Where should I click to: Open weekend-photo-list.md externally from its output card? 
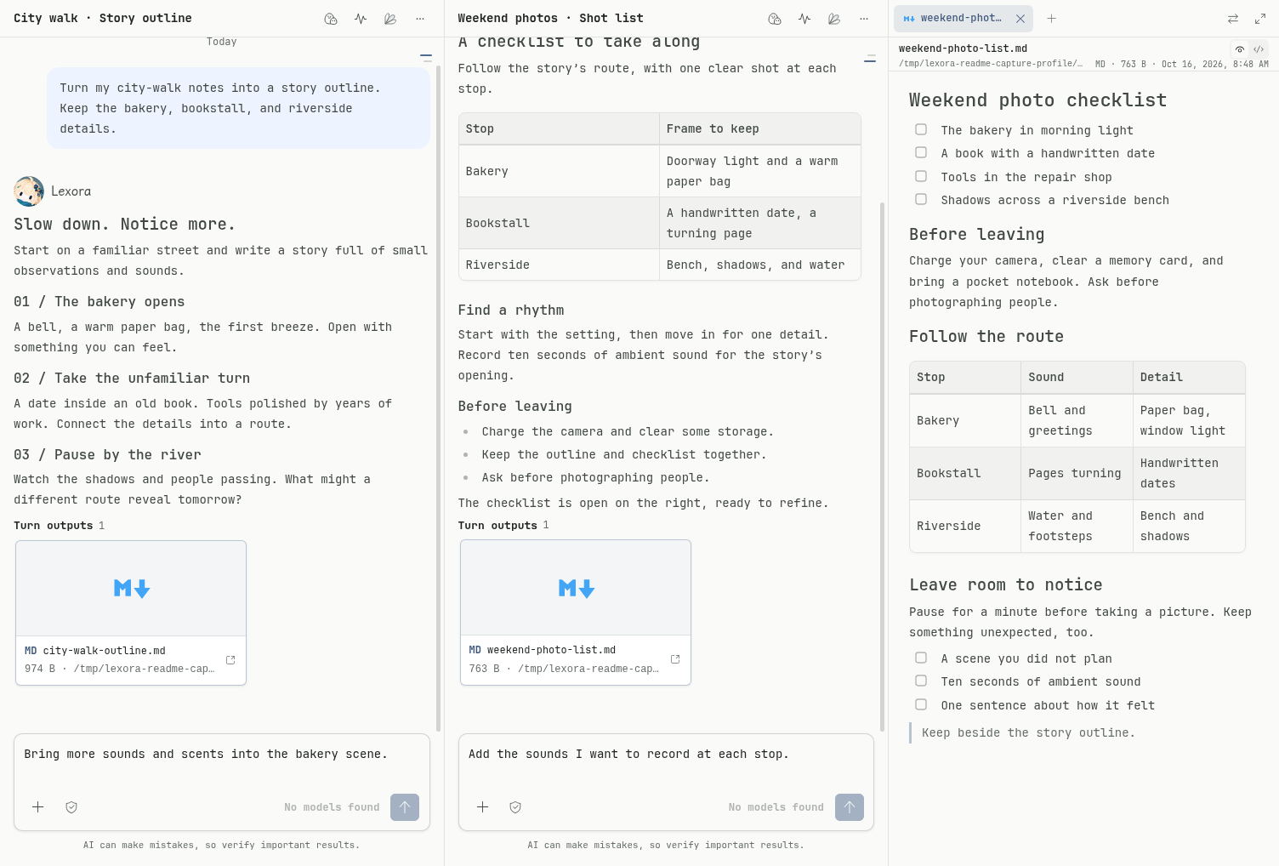click(675, 659)
